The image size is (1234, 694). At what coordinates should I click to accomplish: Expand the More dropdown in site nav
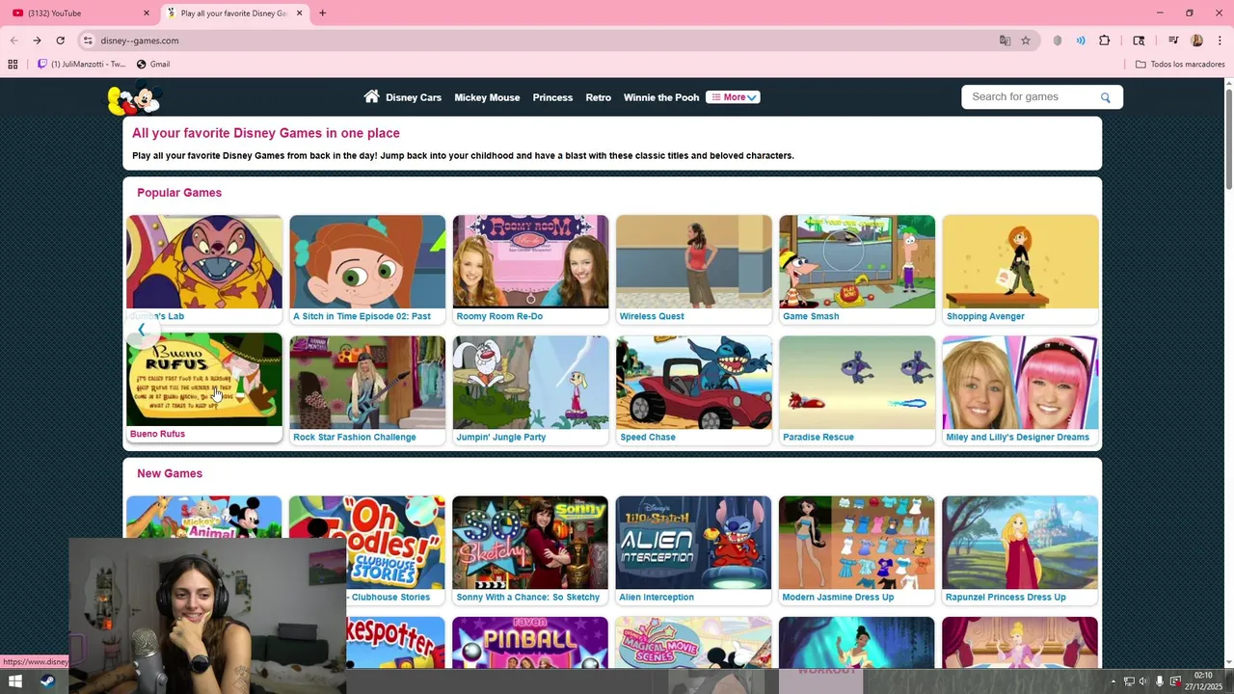coord(733,97)
